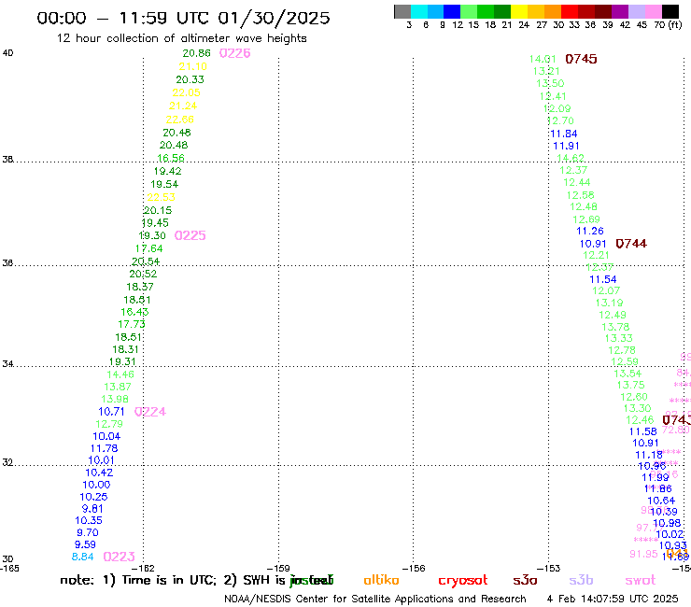Select the s3a satellite label
This screenshot has width=691, height=607.
coord(525,580)
